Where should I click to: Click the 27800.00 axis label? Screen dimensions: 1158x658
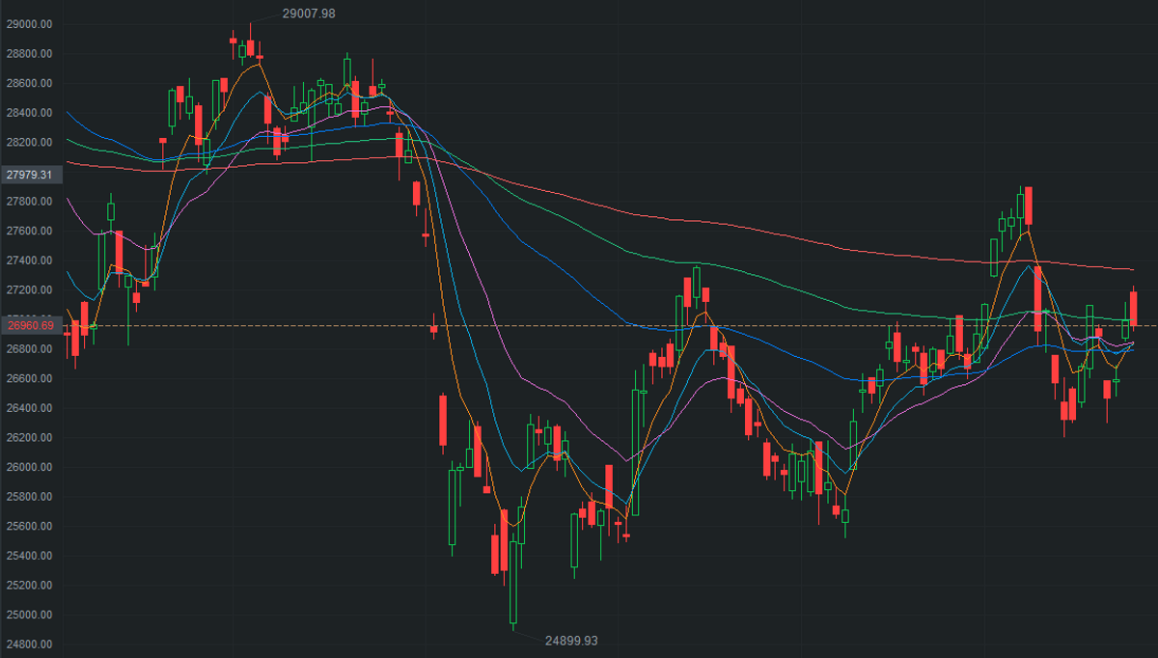29,202
